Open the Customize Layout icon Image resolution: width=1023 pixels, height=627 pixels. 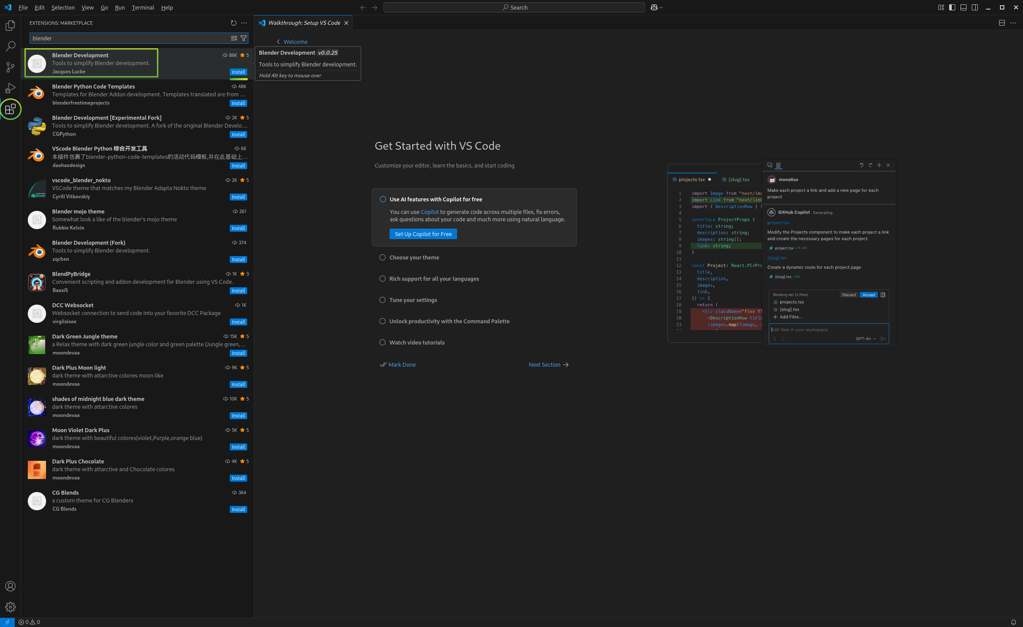[941, 7]
